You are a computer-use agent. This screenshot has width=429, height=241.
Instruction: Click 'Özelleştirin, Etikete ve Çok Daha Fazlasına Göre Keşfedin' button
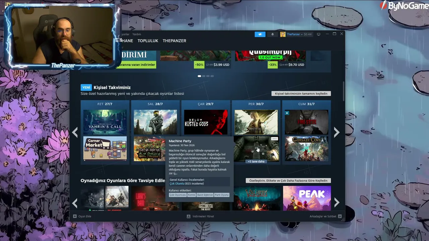[x=288, y=180]
